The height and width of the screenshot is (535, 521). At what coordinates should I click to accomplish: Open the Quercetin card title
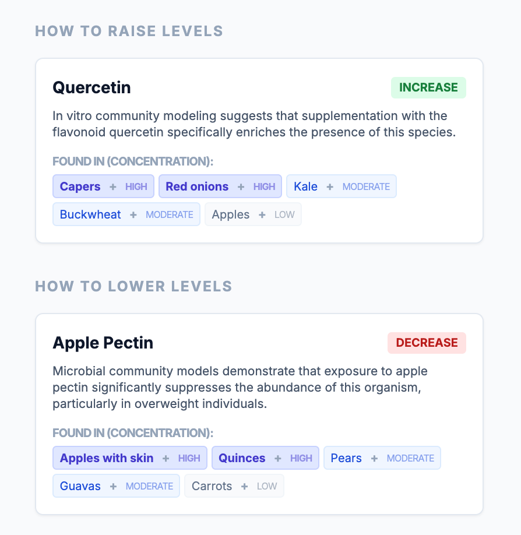click(91, 88)
